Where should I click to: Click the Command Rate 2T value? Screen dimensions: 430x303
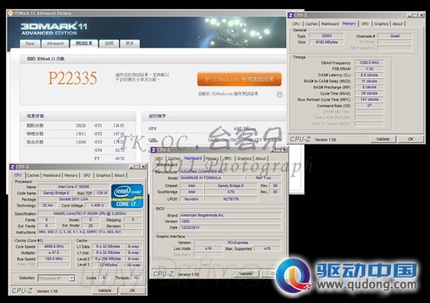[369, 105]
